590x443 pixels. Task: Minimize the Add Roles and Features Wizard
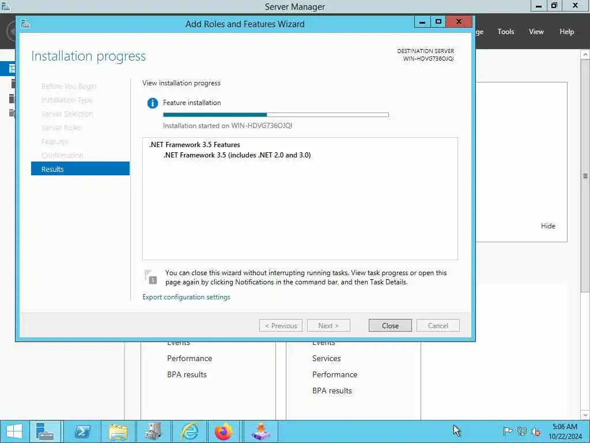tap(422, 22)
